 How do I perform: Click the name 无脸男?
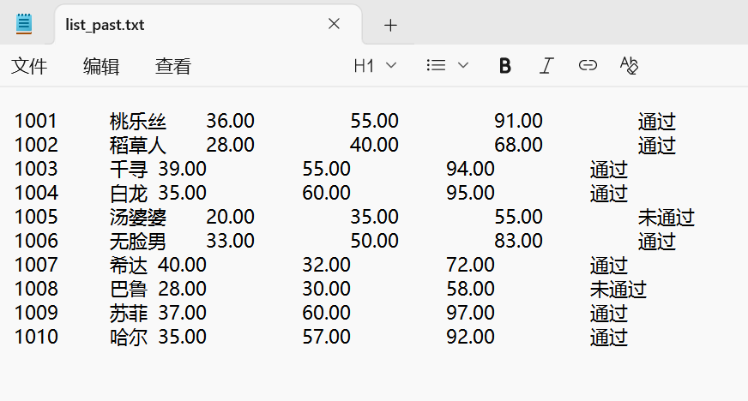pos(138,241)
